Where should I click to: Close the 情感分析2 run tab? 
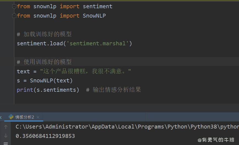pos(38,117)
